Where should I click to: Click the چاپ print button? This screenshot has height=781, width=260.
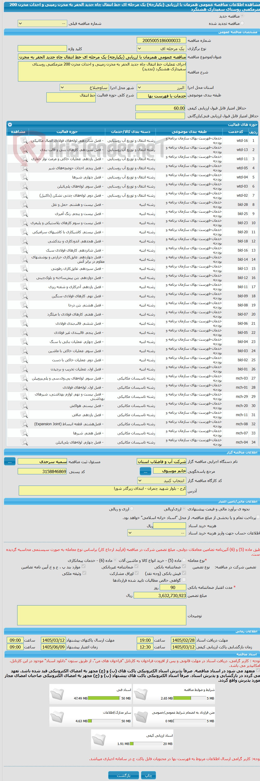pyautogui.click(x=148, y=775)
